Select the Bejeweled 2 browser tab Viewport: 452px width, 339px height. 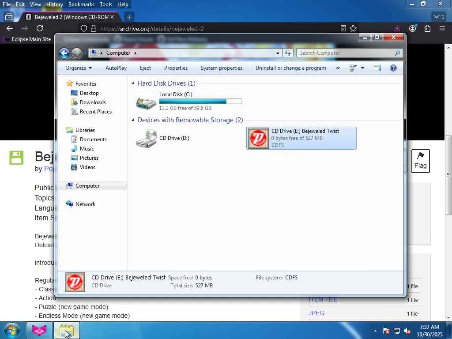point(69,17)
